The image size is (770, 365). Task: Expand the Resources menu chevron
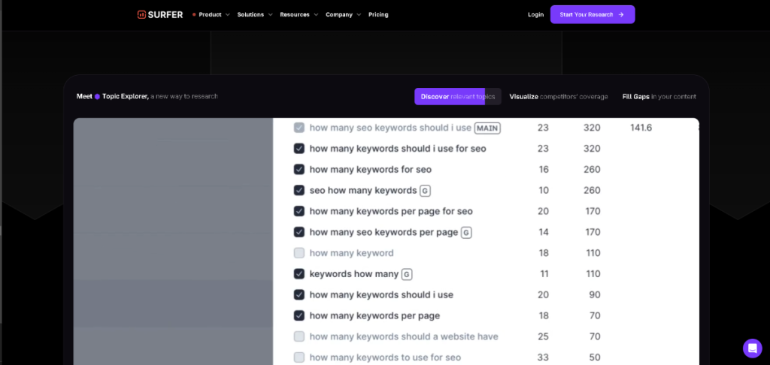(x=316, y=15)
